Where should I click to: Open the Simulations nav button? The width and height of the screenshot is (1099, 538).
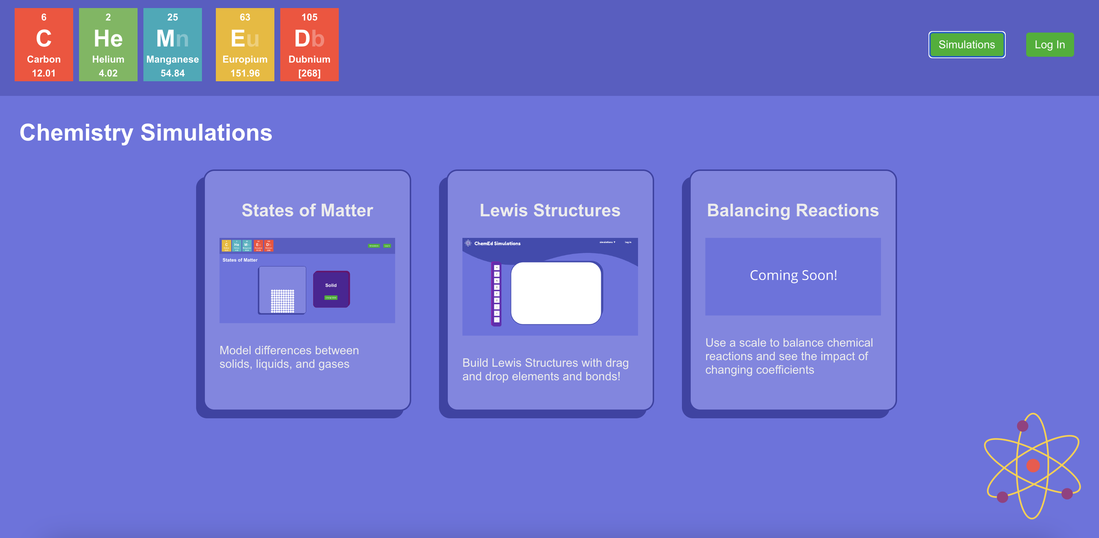tap(966, 45)
